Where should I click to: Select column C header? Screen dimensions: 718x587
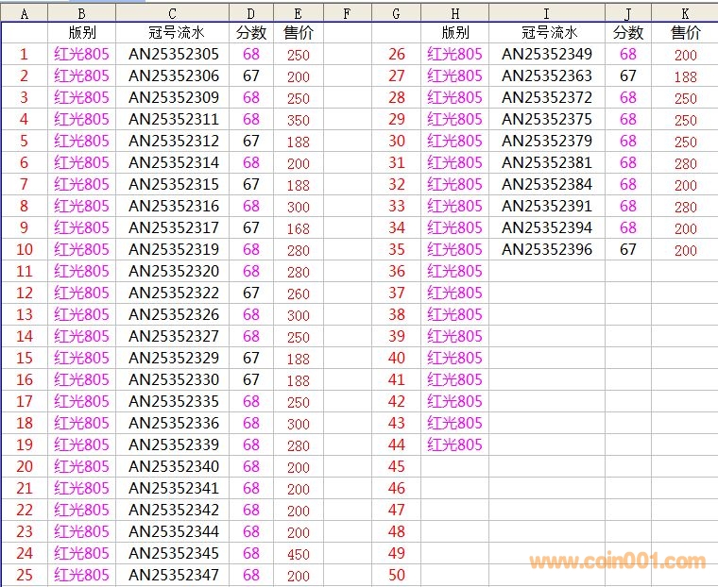click(x=173, y=13)
